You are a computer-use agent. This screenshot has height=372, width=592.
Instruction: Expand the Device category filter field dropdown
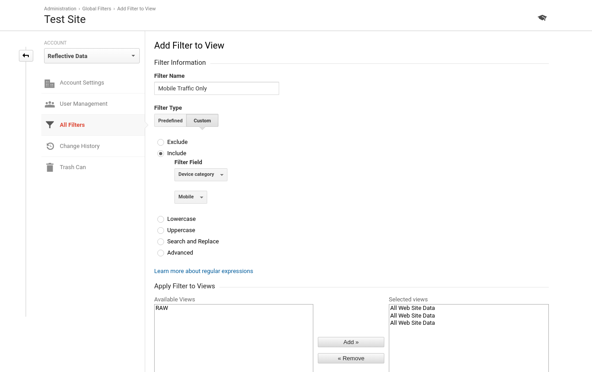coord(201,175)
